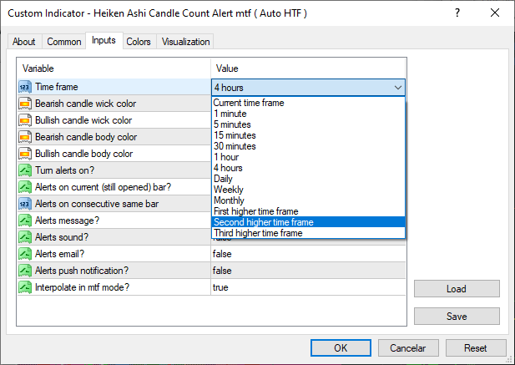This screenshot has height=365, width=515.
Task: Collapse the Time frame dropdown arrow
Action: click(397, 87)
